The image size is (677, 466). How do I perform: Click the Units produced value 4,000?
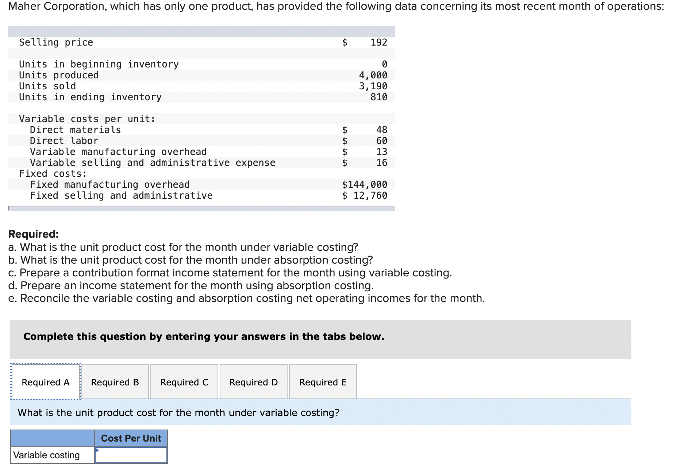[x=373, y=75]
